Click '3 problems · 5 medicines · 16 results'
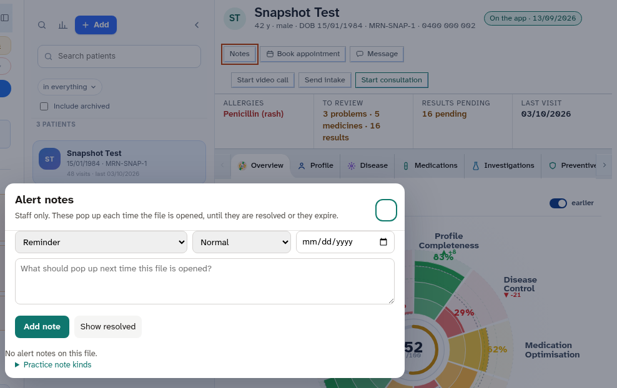This screenshot has height=388, width=617. point(352,126)
